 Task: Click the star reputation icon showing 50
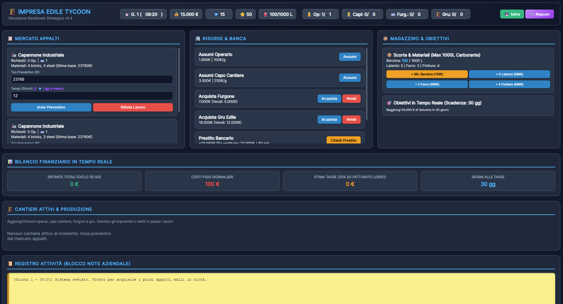pos(242,14)
